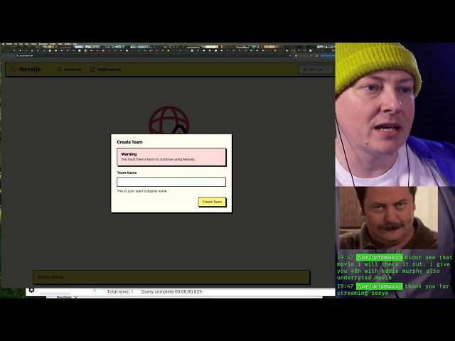Click the first /usr/detomasoo chat username
This screenshot has width=455, height=341.
tap(379, 257)
